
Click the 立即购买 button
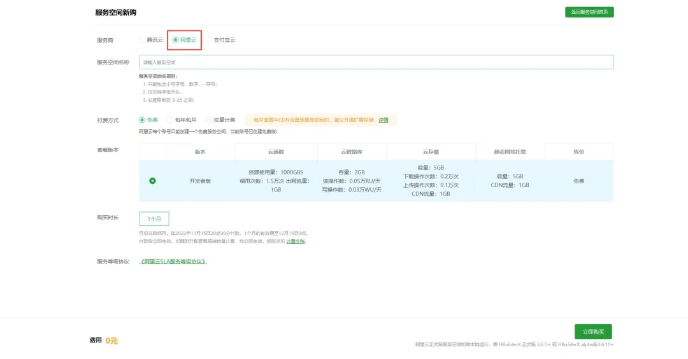click(593, 332)
